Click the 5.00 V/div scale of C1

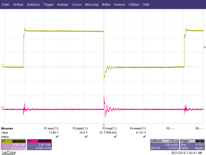(x=19, y=145)
